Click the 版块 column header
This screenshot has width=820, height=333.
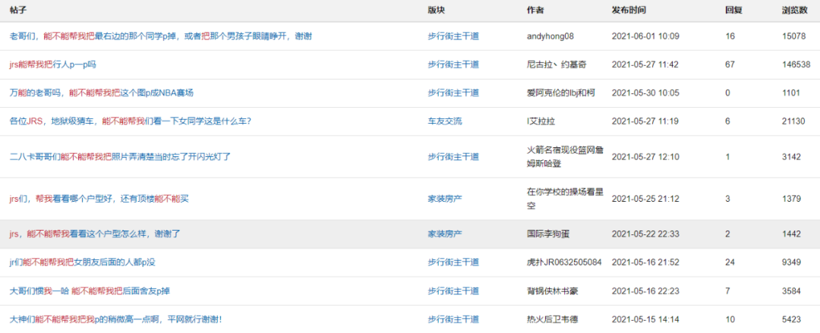tap(436, 11)
